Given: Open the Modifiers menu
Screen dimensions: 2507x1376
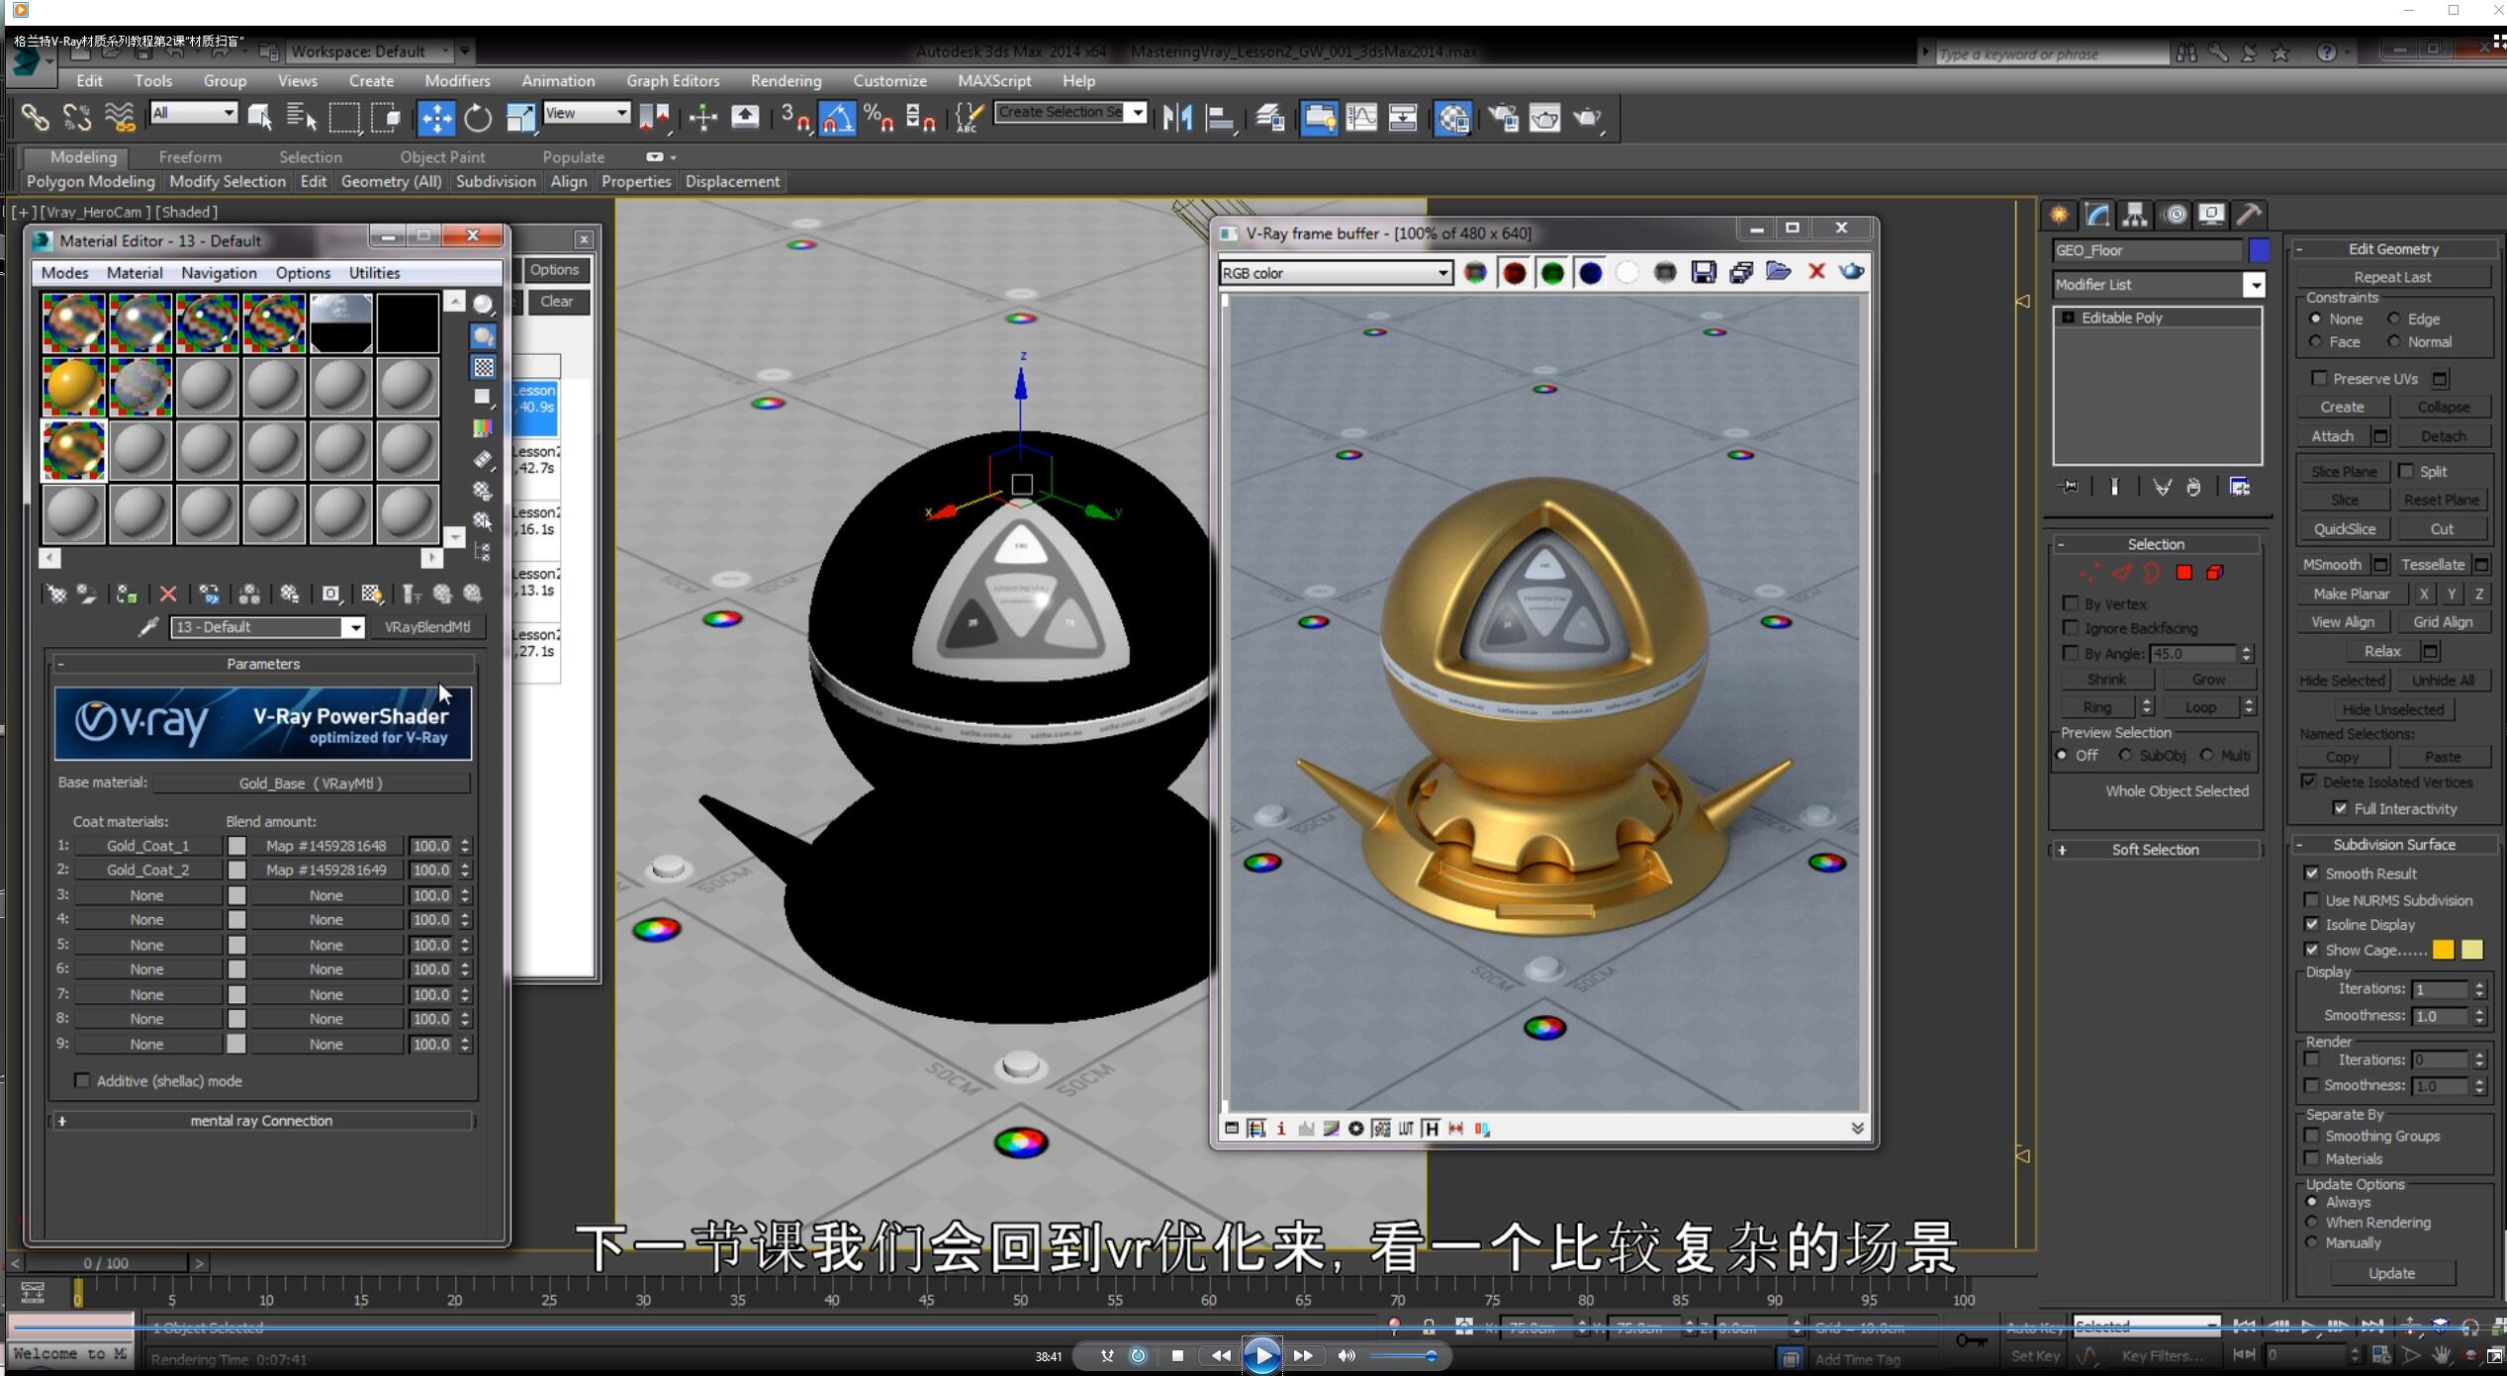Looking at the screenshot, I should tap(457, 81).
